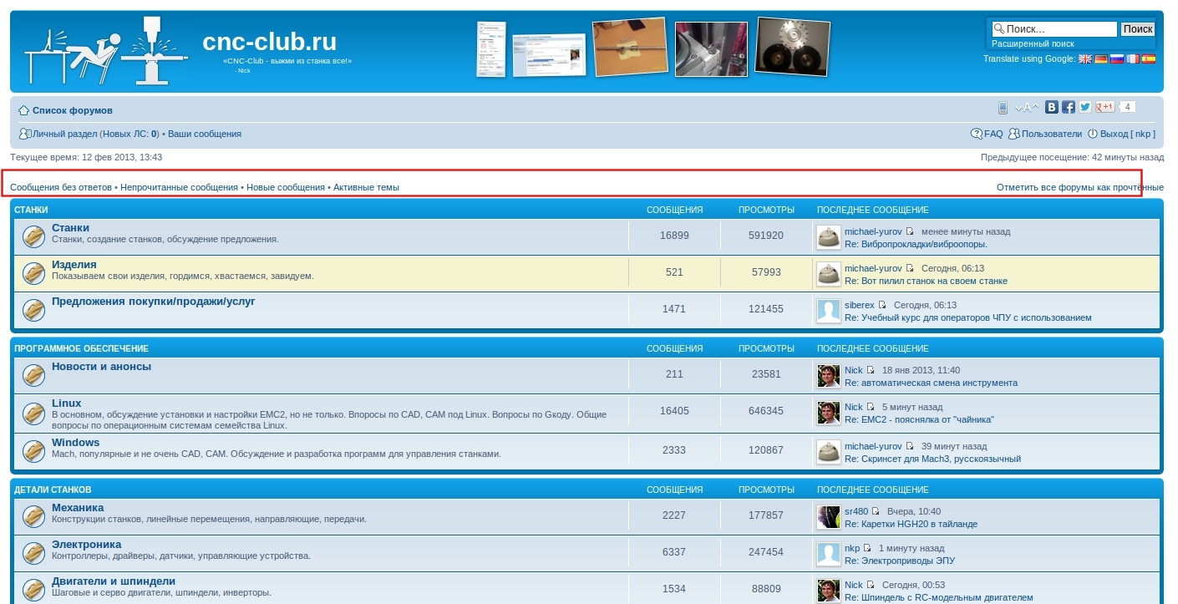This screenshot has width=1178, height=604.
Task: Share the forum on VKontakte
Action: click(x=1052, y=107)
